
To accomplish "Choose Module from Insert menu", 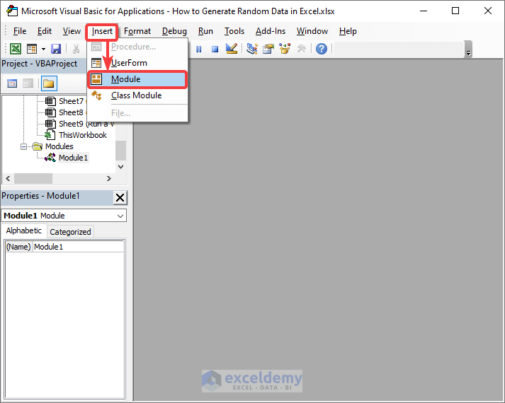I will point(137,79).
